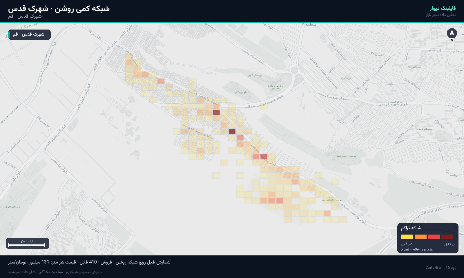Click the بوستان کوثر park label on the map
Viewport: 464px width, 278px height.
click(255, 76)
